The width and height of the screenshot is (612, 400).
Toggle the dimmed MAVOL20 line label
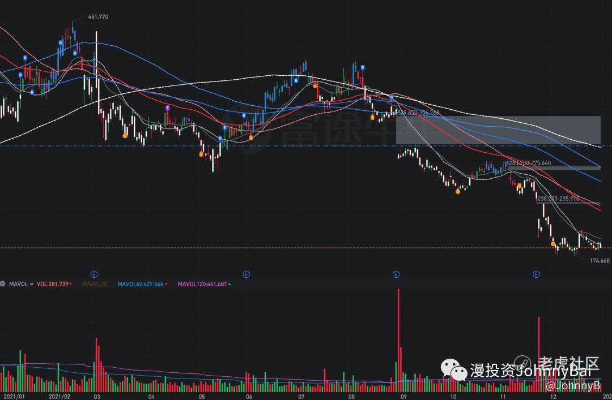(95, 284)
